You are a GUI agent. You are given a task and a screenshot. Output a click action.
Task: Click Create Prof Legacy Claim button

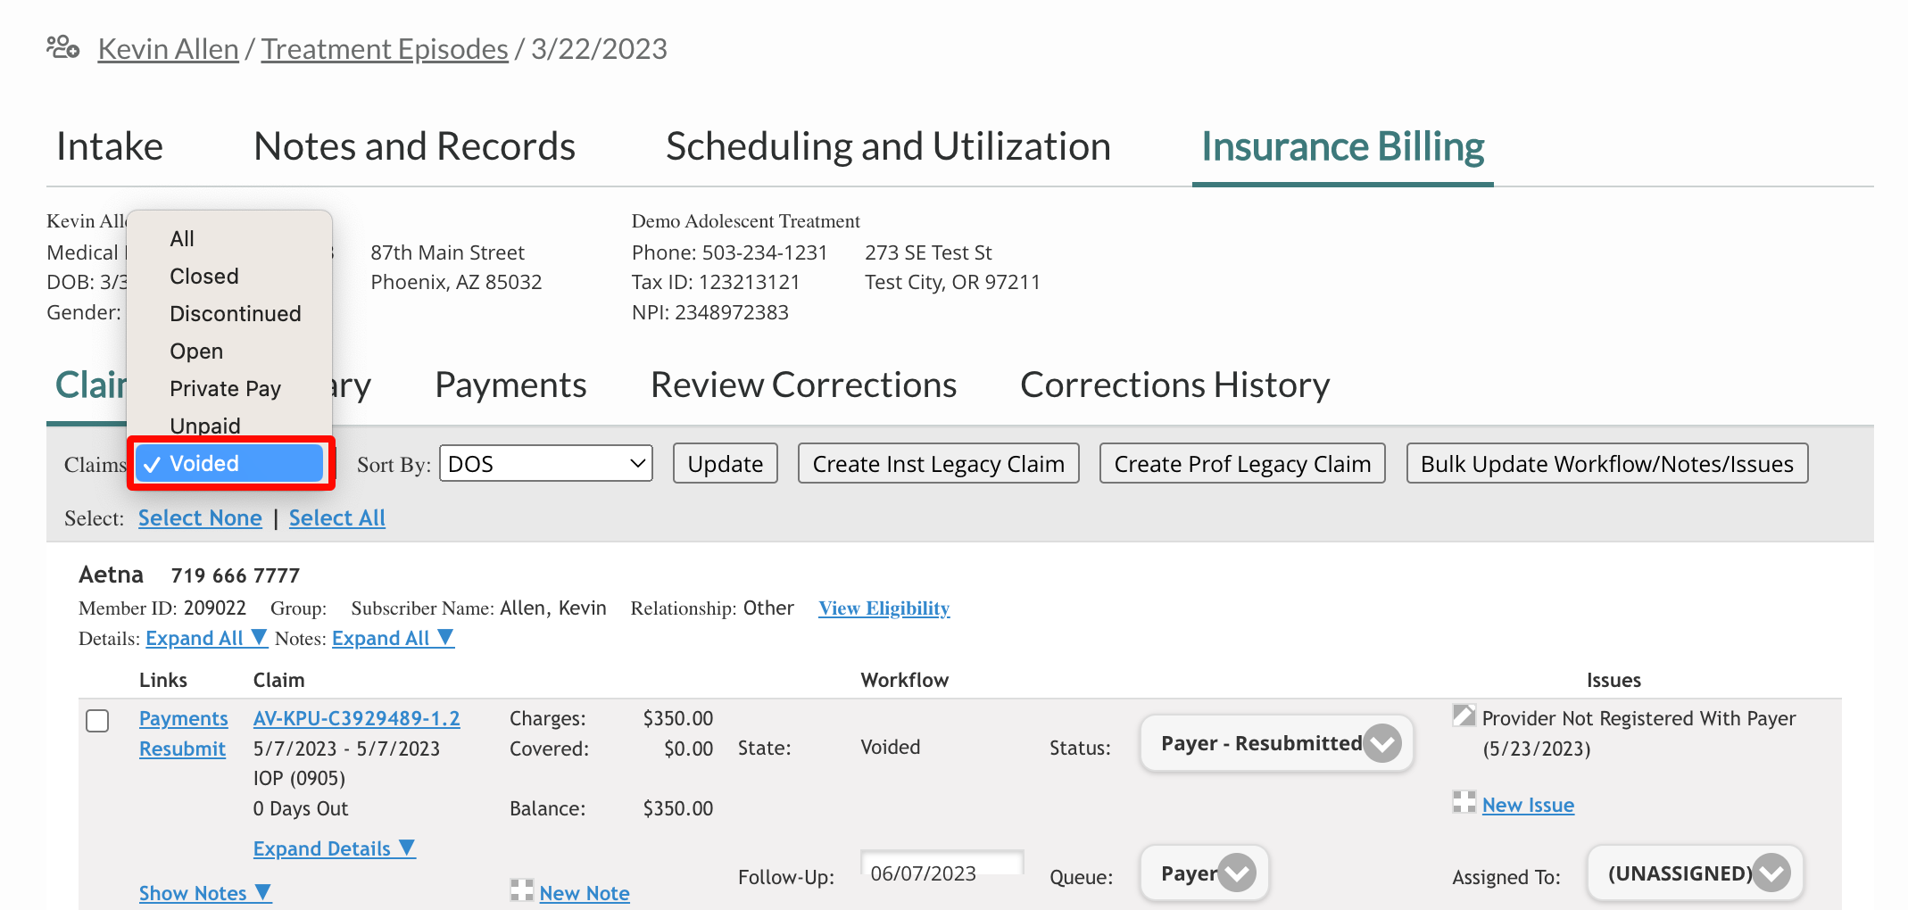(1241, 464)
